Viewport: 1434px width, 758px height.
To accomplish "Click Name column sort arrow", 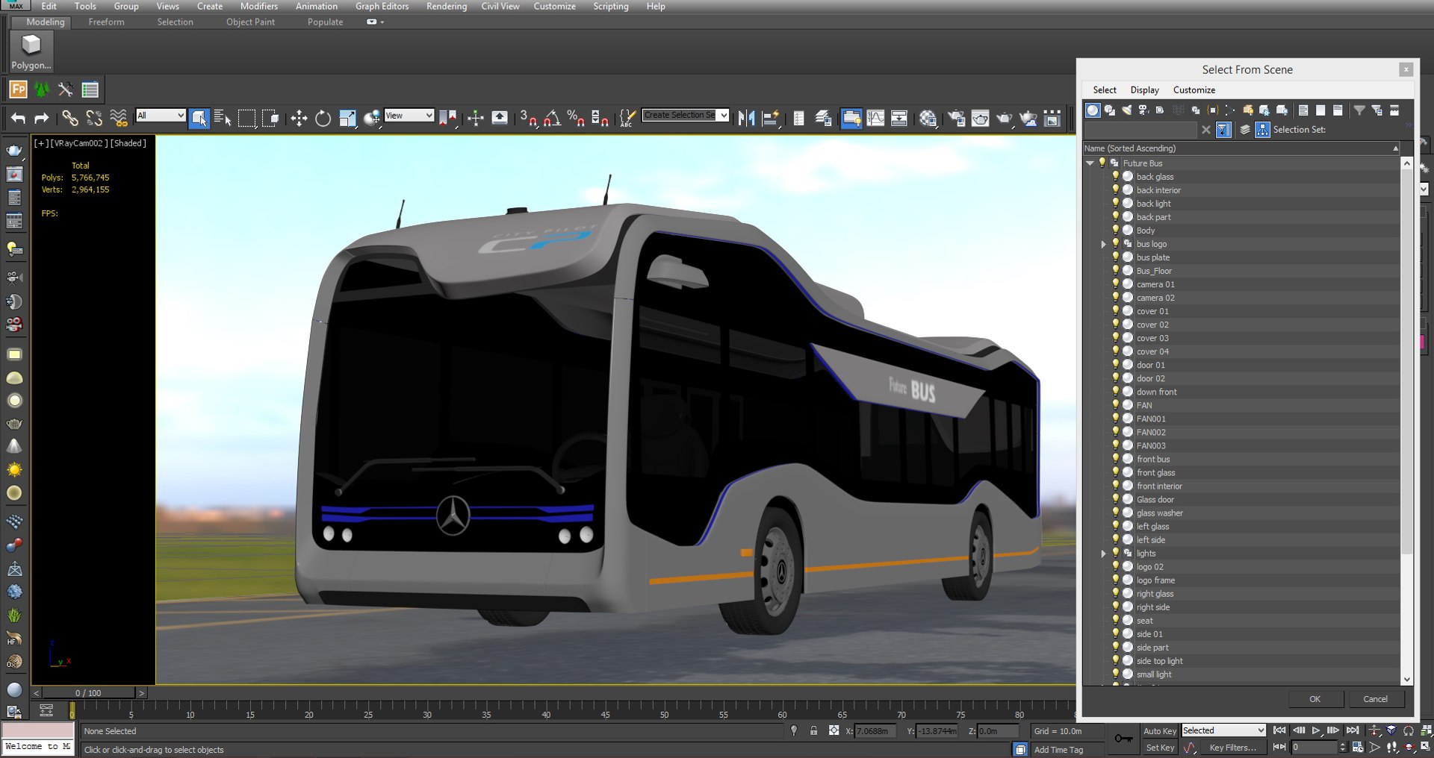I will pyautogui.click(x=1395, y=148).
